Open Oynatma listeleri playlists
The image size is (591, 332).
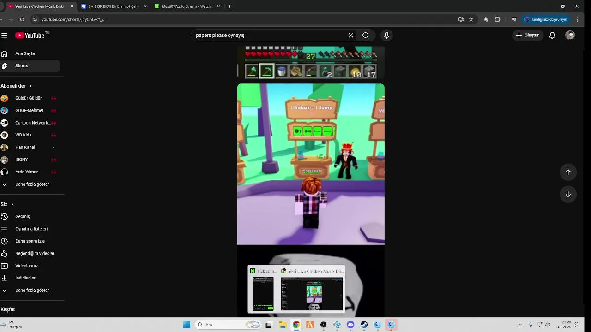coord(30,229)
